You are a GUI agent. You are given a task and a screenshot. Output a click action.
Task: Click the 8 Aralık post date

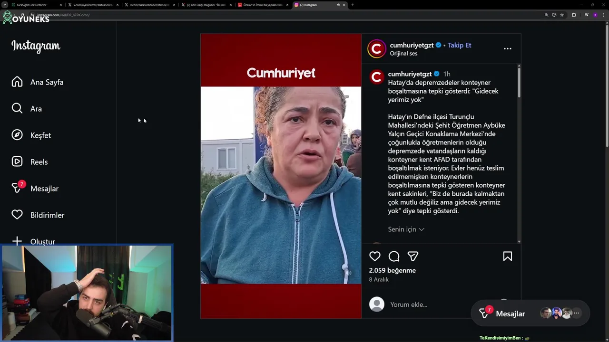[x=379, y=280]
